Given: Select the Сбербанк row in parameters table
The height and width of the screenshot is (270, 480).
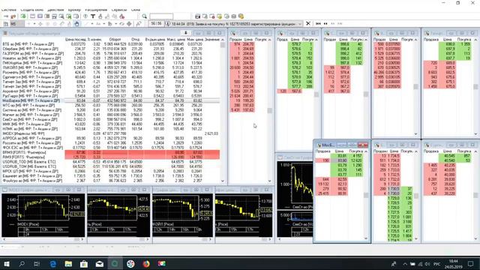Looking at the screenshot, I should click(111, 49).
